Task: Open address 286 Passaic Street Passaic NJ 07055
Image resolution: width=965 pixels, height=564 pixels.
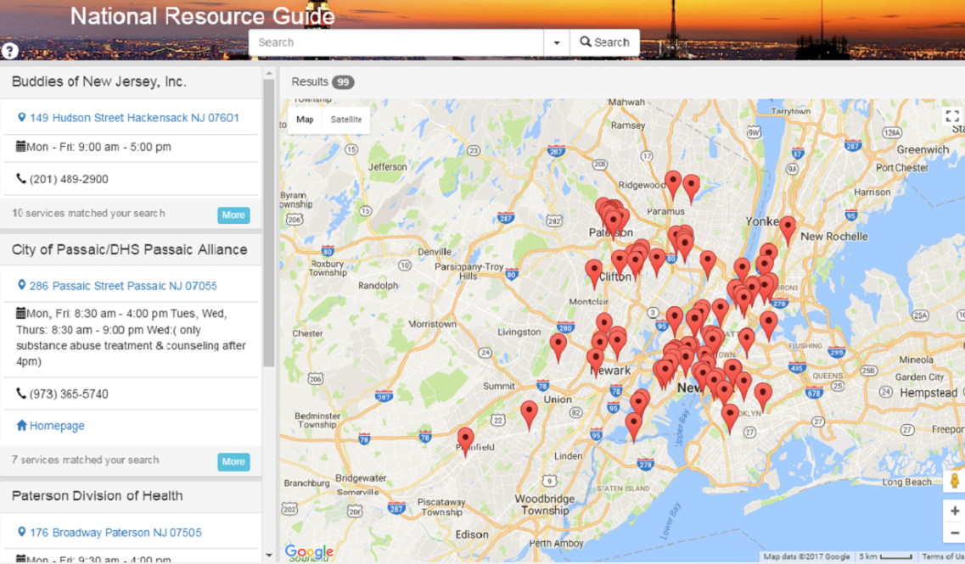Action: pyautogui.click(x=123, y=286)
